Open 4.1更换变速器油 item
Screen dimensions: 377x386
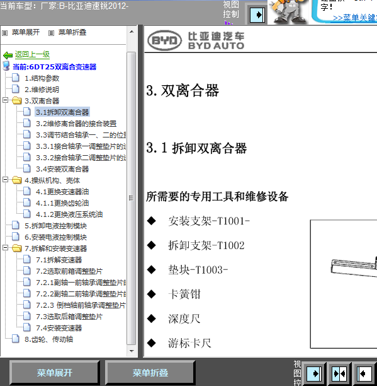[62, 192]
